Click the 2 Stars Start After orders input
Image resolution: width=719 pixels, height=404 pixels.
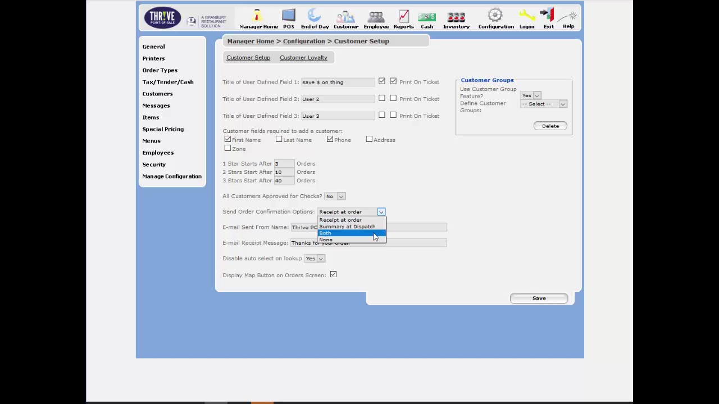click(x=284, y=172)
